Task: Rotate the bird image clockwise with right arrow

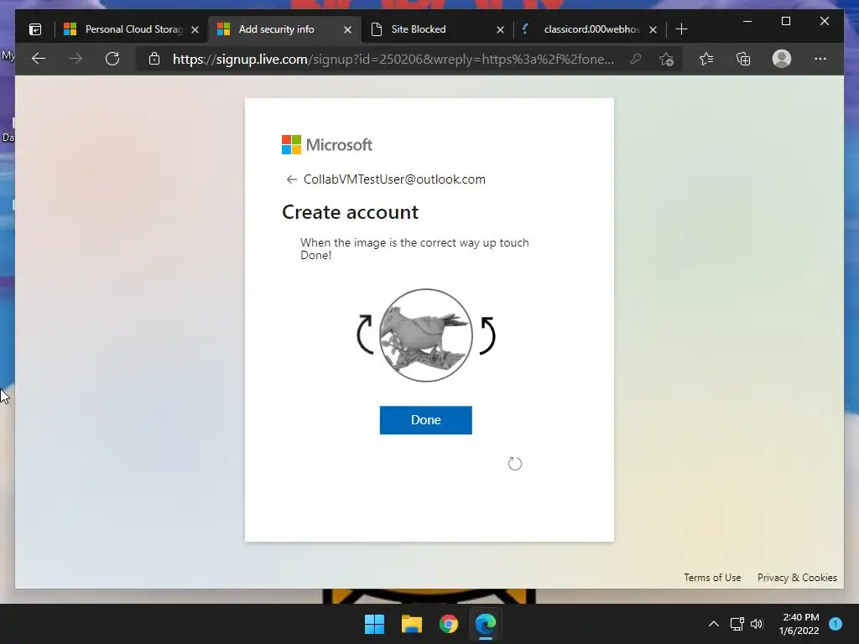Action: pos(487,335)
